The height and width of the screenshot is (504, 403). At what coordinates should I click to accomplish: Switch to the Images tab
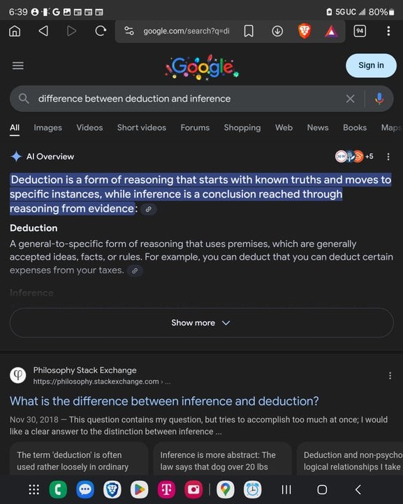pos(47,127)
